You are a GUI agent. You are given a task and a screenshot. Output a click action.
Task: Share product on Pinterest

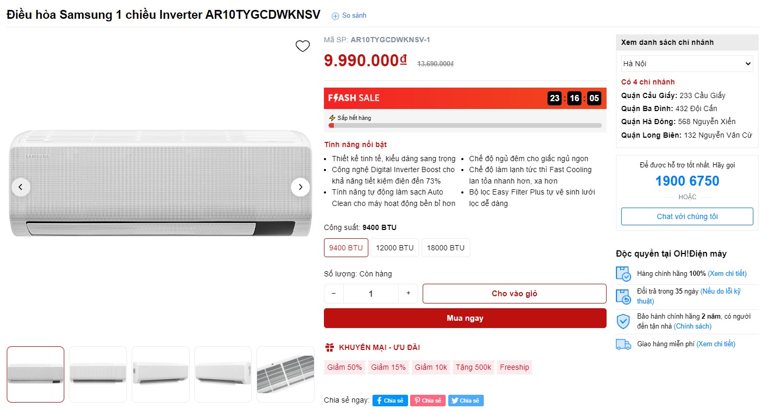coord(427,401)
